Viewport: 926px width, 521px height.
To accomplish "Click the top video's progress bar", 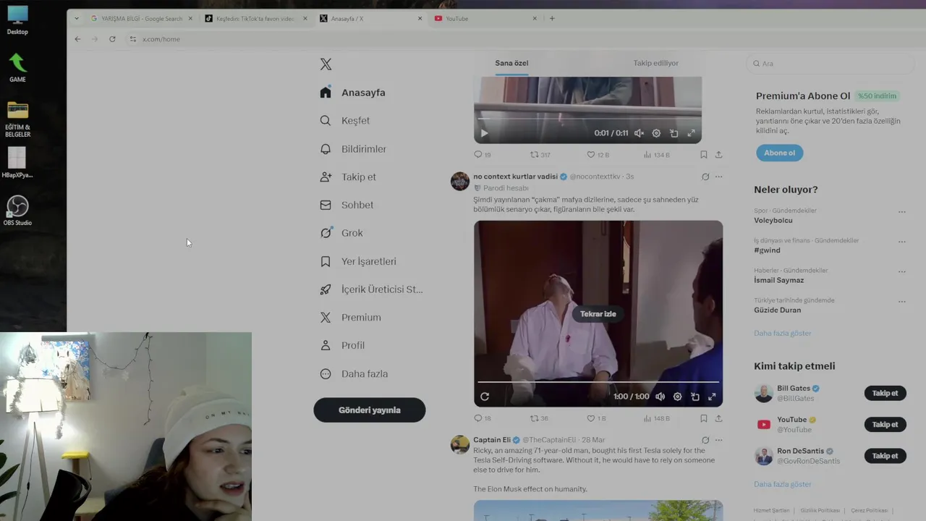I will point(587,118).
